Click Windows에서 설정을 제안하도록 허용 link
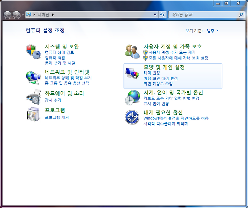 (x=176, y=118)
